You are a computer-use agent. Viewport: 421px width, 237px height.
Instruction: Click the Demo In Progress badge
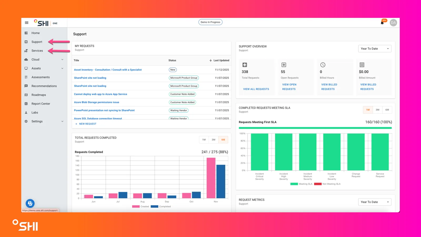click(x=210, y=22)
